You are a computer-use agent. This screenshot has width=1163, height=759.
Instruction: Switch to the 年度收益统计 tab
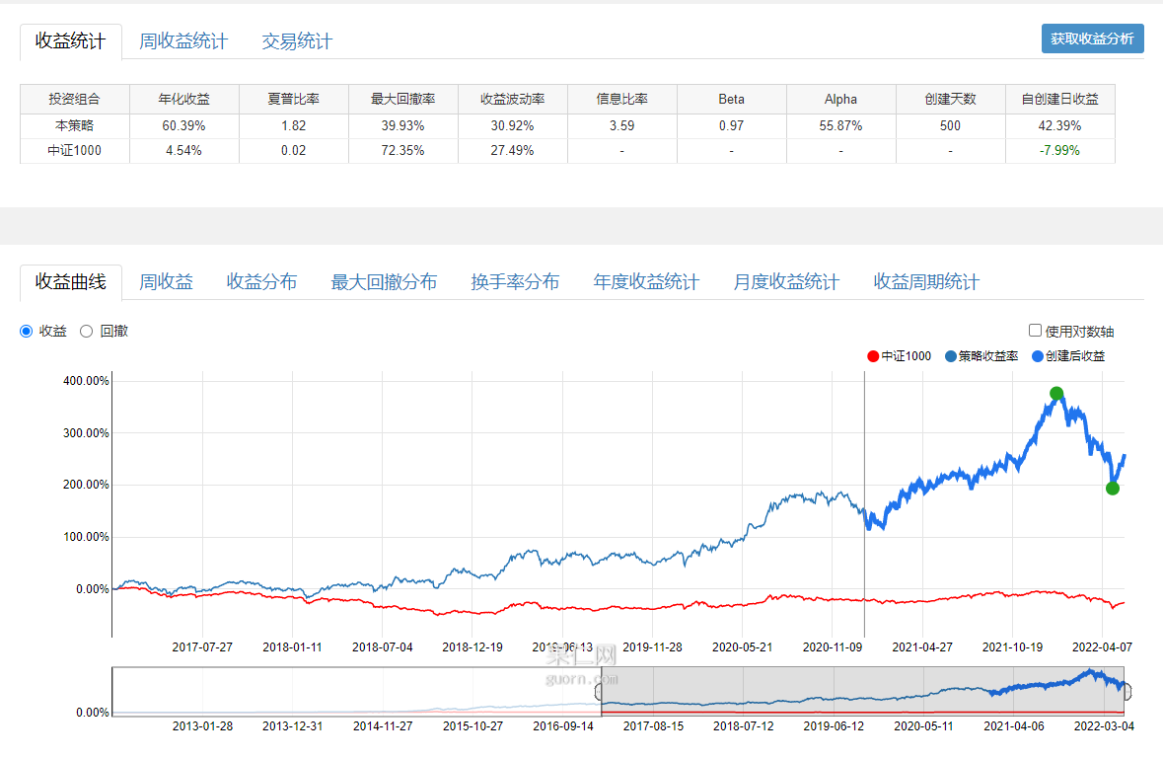646,282
